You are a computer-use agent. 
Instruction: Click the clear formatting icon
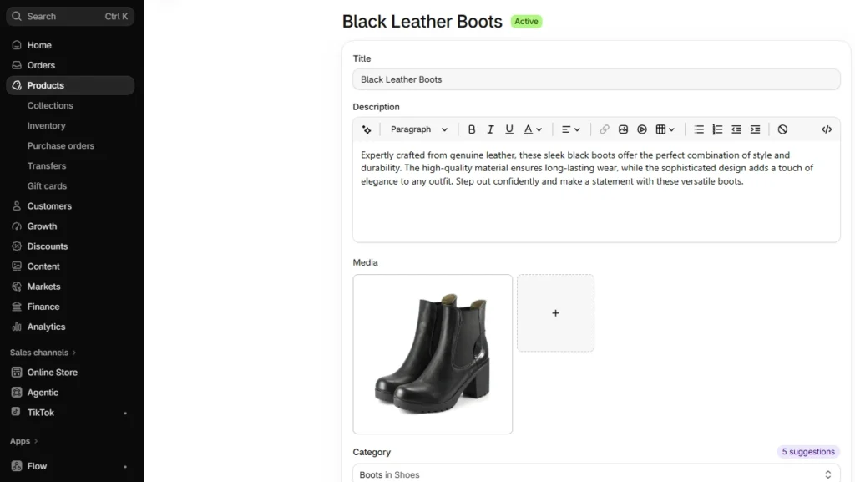(x=782, y=129)
